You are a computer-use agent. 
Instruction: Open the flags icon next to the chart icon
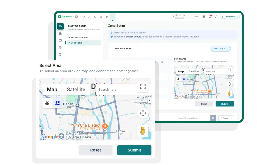pyautogui.click(x=107, y=16)
